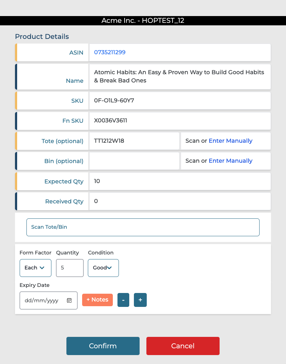Click the Tote value TT1212W18 field
This screenshot has width=286, height=364.
click(x=134, y=141)
